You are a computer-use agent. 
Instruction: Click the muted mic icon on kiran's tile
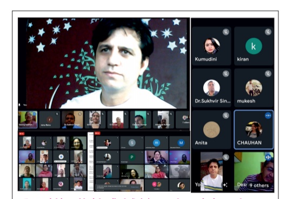pos(268,32)
